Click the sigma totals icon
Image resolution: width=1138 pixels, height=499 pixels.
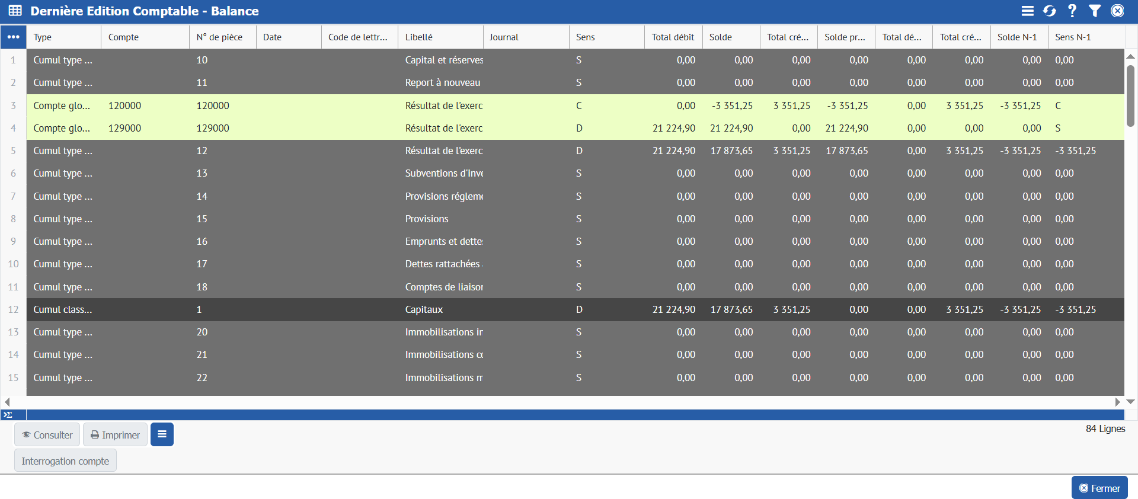[8, 415]
